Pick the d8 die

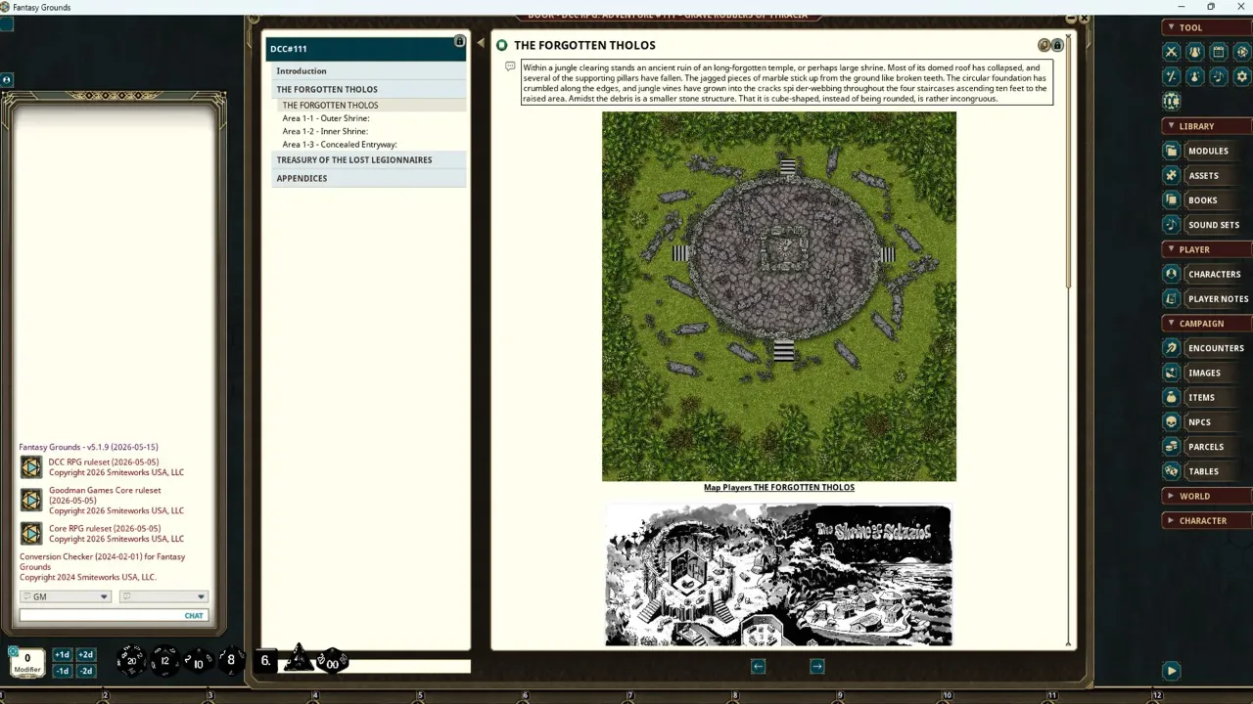click(x=230, y=660)
